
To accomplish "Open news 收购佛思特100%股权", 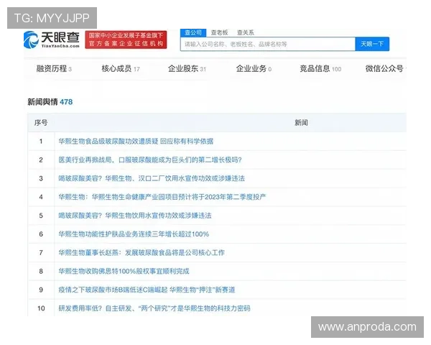I will tap(124, 271).
